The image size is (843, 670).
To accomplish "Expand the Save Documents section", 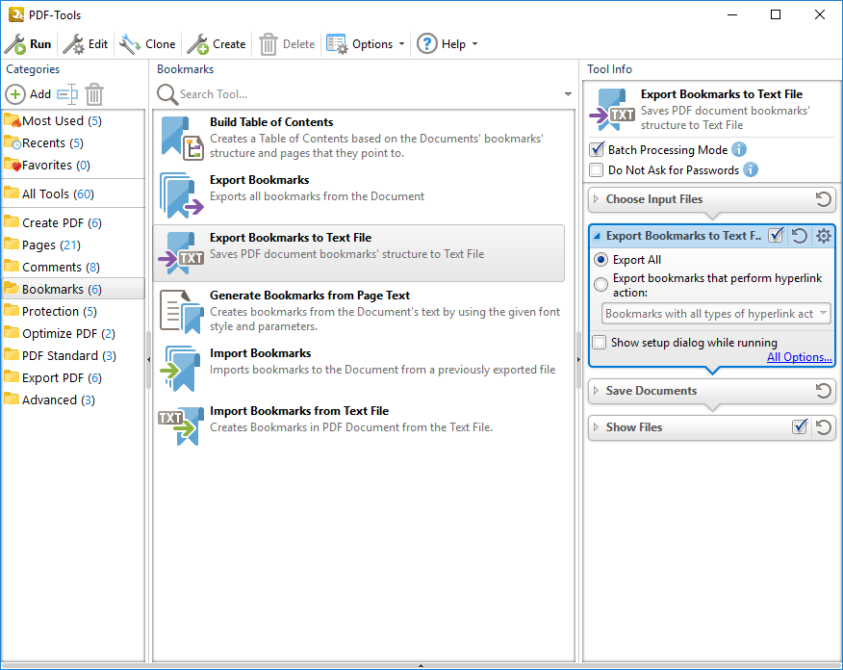I will point(651,391).
